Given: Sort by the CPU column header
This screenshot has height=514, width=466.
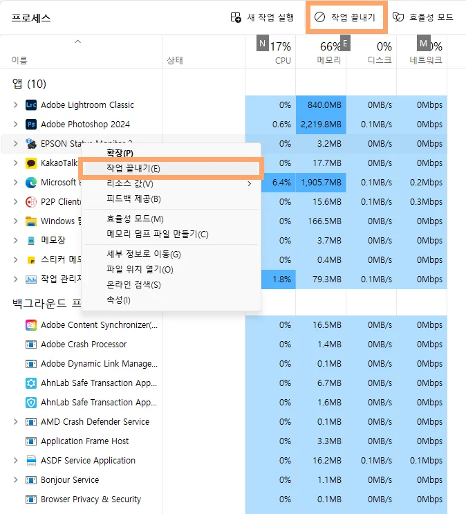Looking at the screenshot, I should pos(270,52).
